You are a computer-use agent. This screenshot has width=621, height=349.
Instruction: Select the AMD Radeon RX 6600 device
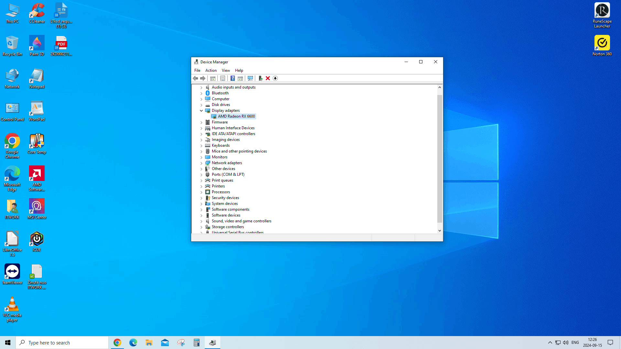(x=236, y=116)
